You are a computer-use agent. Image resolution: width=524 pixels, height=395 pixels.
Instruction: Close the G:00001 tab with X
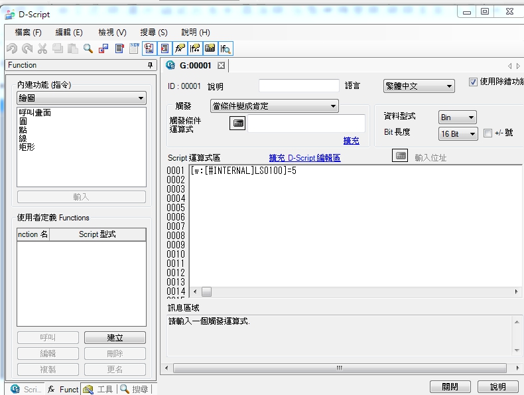tap(222, 66)
